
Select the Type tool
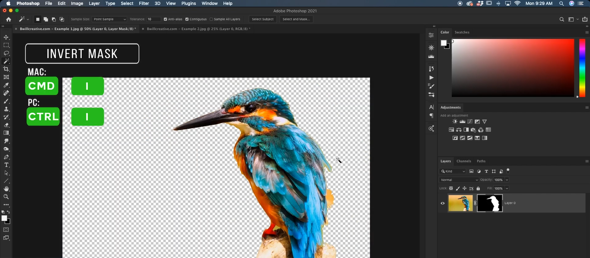6,164
